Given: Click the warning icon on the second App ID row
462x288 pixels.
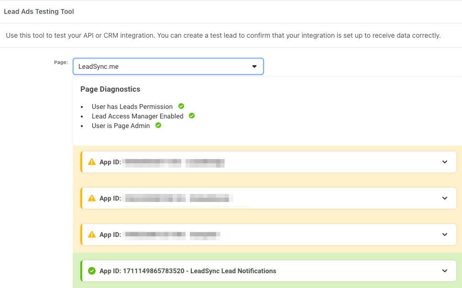Looking at the screenshot, I should tap(92, 198).
